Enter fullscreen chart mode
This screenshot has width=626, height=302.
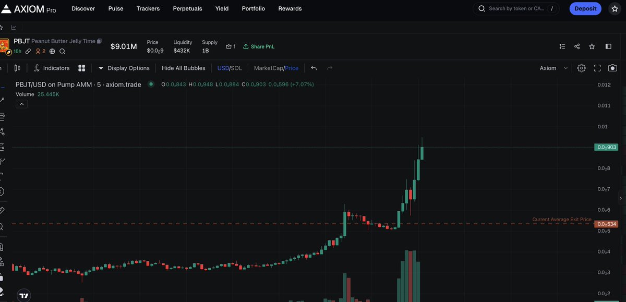pyautogui.click(x=597, y=68)
